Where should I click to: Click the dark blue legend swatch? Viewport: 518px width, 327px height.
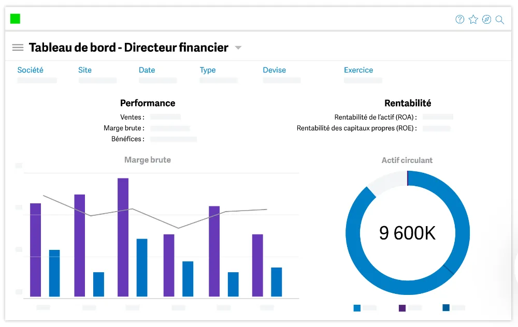pos(446,307)
